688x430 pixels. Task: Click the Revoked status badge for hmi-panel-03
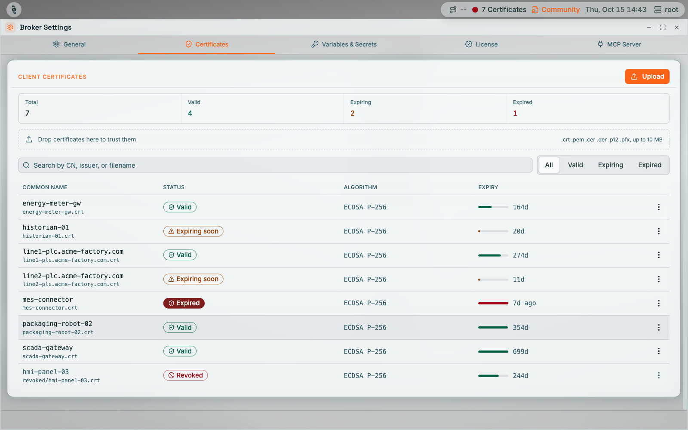(185, 375)
